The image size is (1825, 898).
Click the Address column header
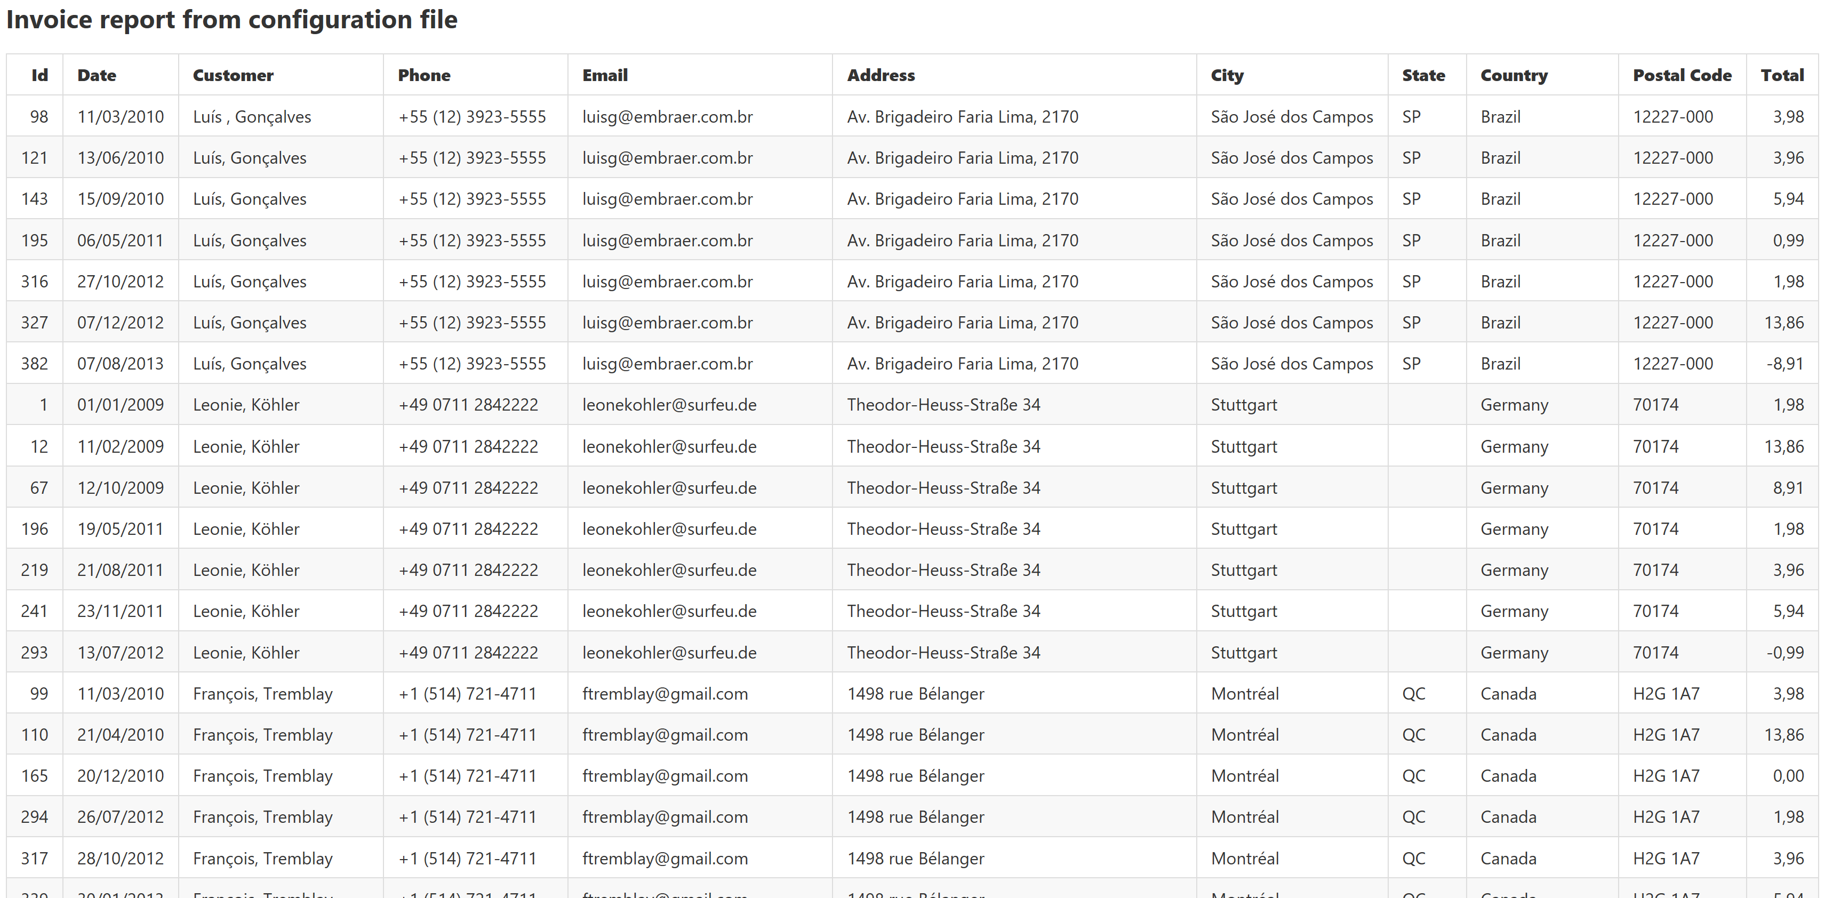[881, 75]
